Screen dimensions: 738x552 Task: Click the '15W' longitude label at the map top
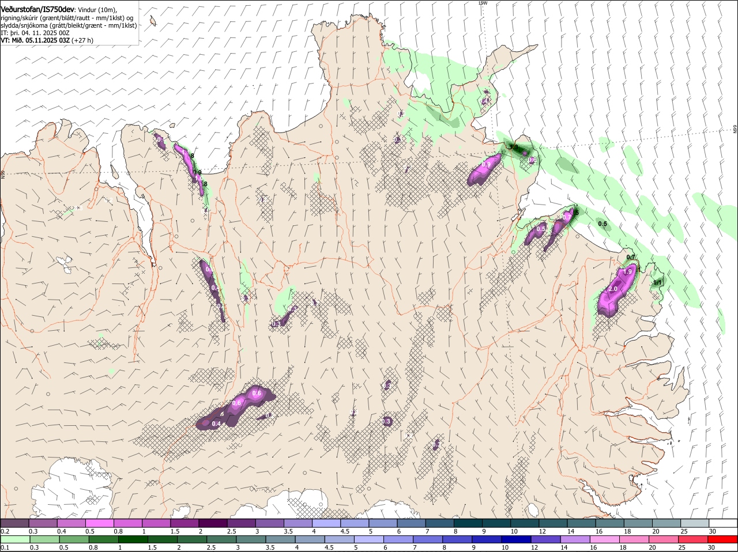click(483, 3)
